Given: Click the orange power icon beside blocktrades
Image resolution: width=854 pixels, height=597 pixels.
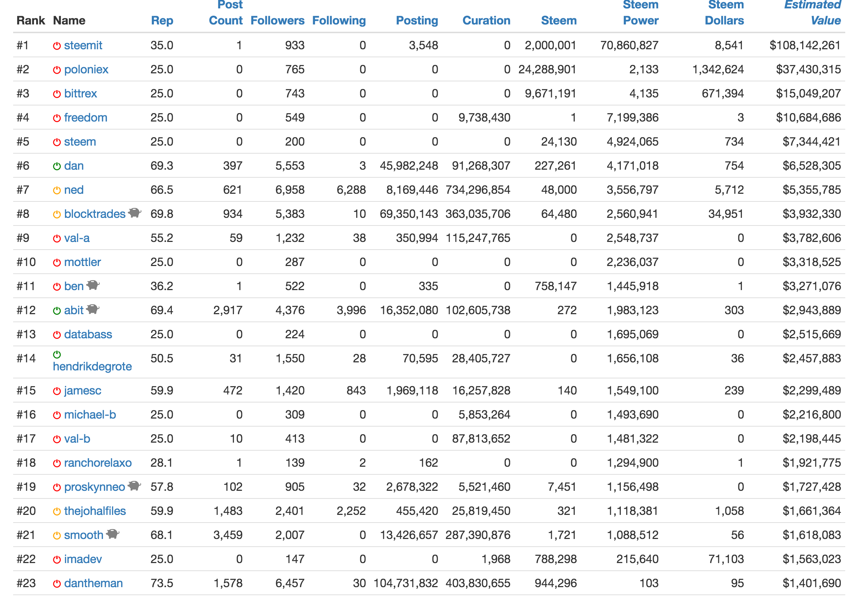Looking at the screenshot, I should [x=57, y=215].
